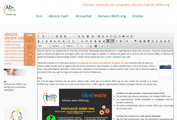Toggle the active Justify alignment button

point(108,41)
